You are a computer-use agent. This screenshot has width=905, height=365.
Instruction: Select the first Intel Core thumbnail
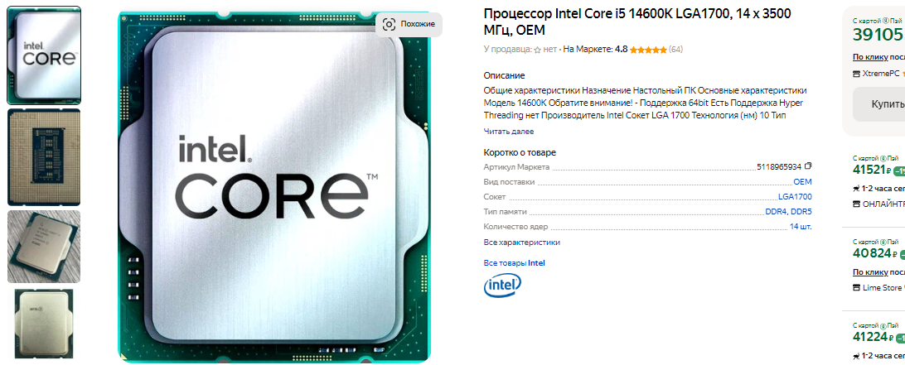click(x=44, y=55)
